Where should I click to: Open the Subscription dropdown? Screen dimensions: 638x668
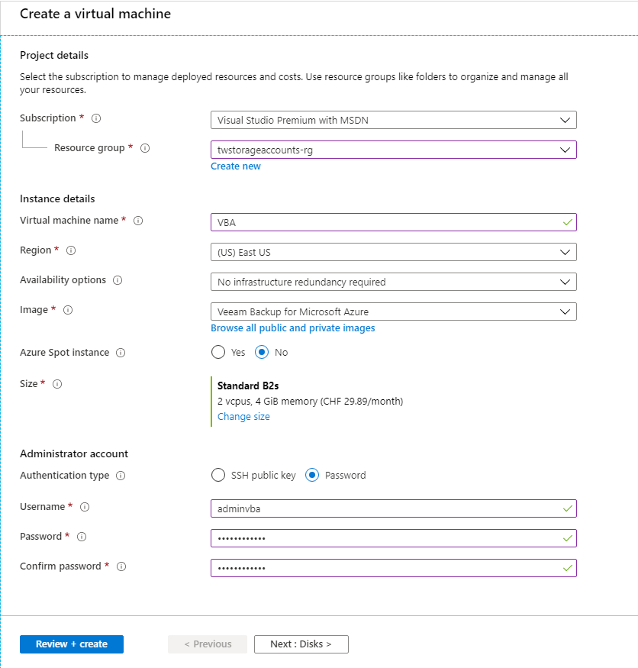click(x=393, y=120)
